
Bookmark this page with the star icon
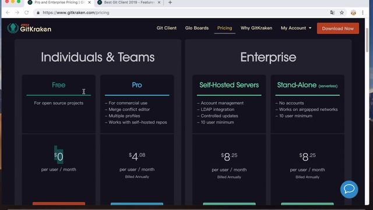click(x=342, y=13)
